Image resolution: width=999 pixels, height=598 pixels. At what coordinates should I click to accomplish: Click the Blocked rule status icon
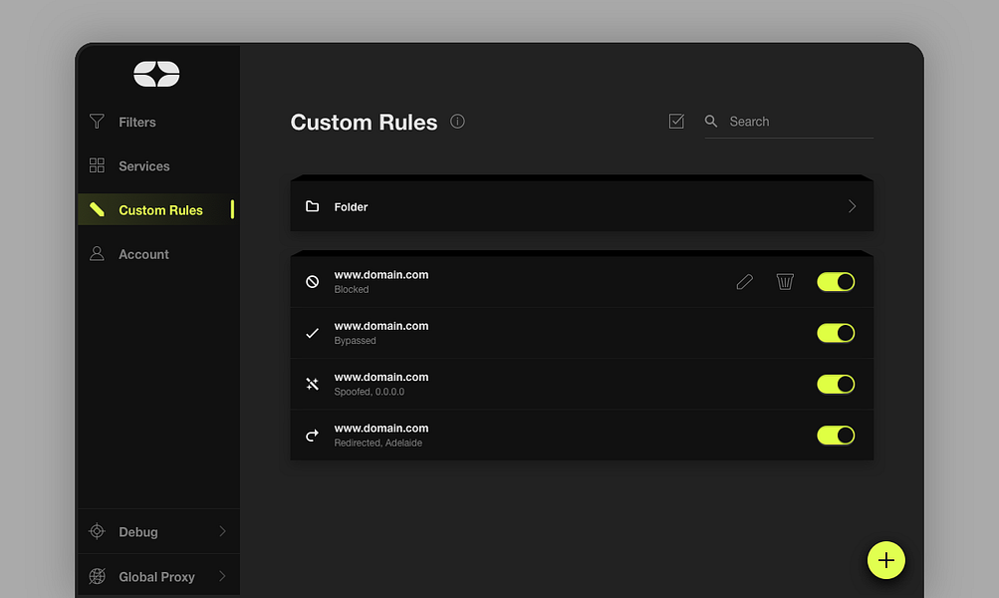tap(312, 282)
